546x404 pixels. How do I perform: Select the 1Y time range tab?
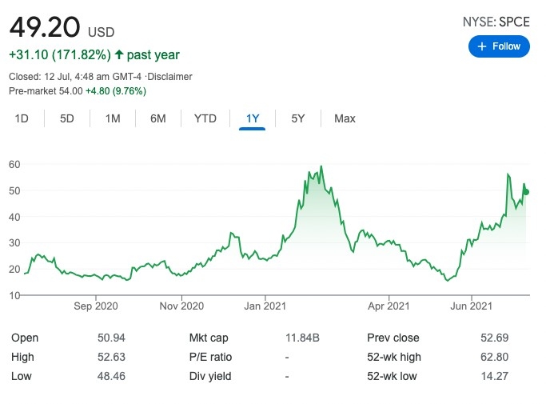[x=253, y=118]
